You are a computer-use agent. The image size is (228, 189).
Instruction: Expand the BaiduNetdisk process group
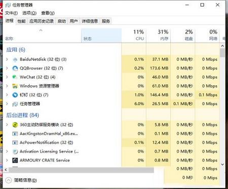(7, 59)
